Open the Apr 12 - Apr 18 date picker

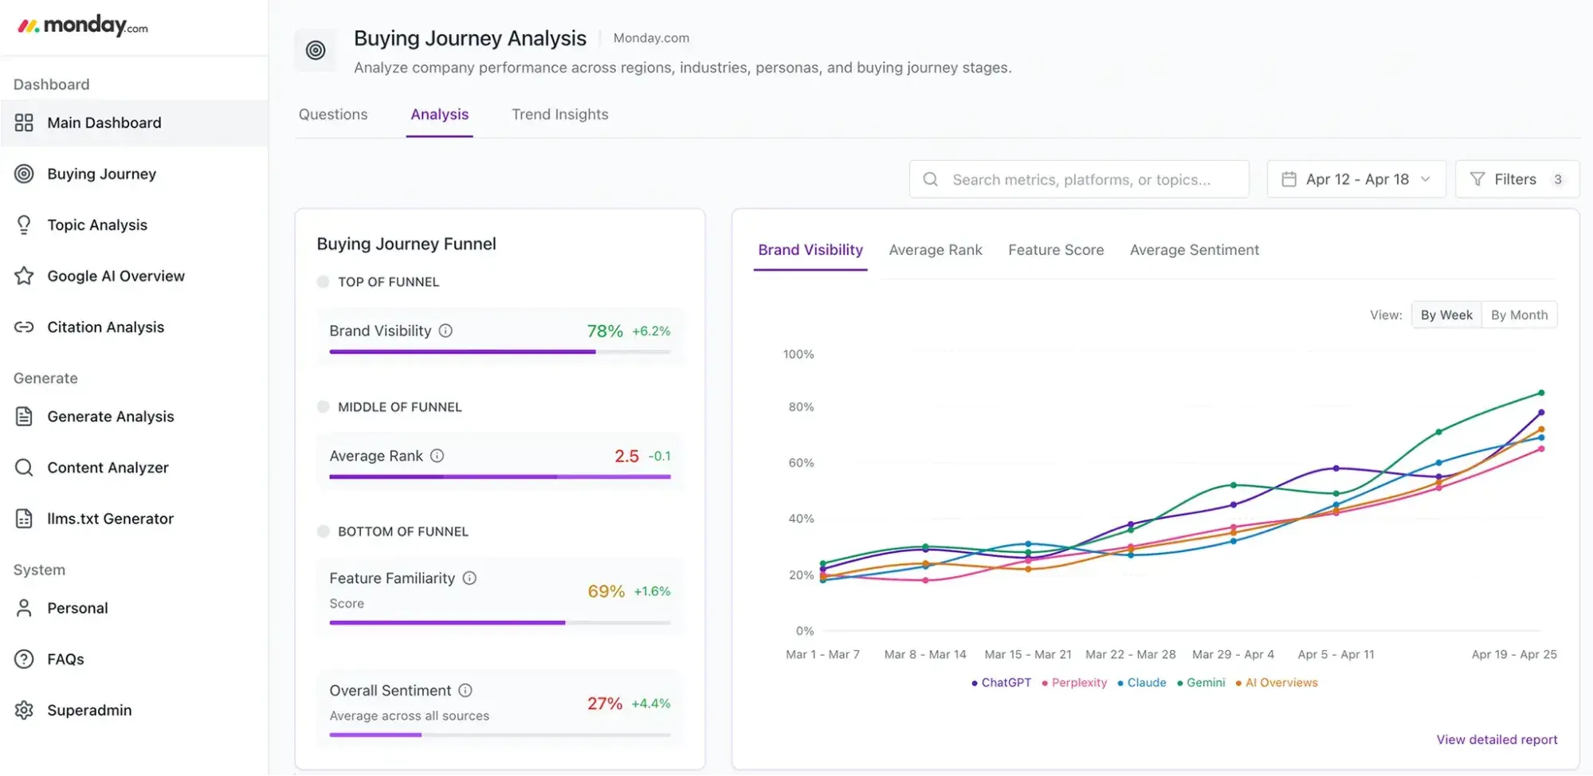(x=1356, y=178)
